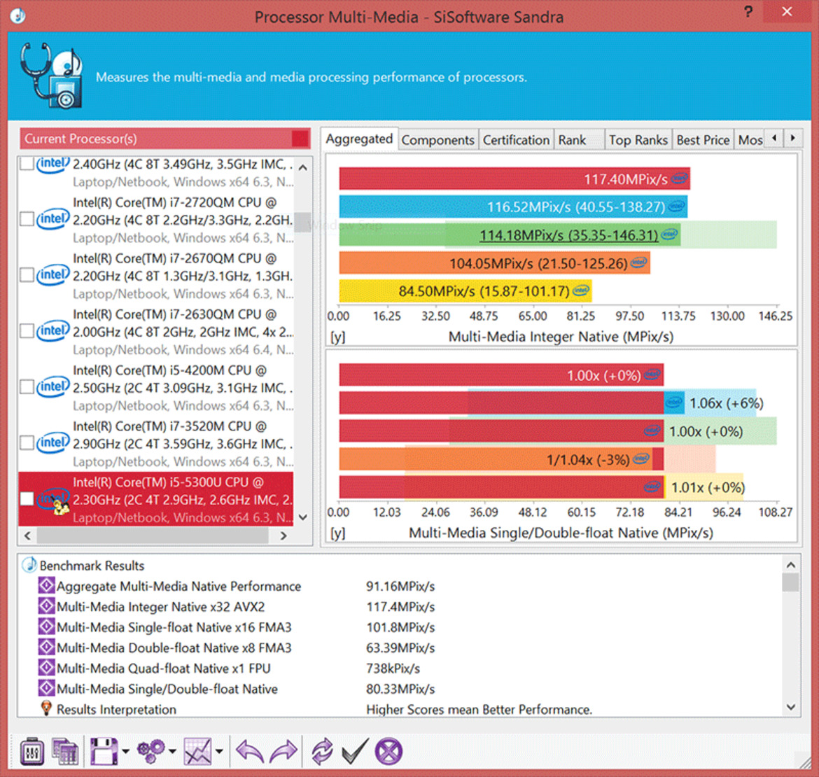
Task: Open the dropdown arrow next to the chart icon
Action: pyautogui.click(x=219, y=752)
